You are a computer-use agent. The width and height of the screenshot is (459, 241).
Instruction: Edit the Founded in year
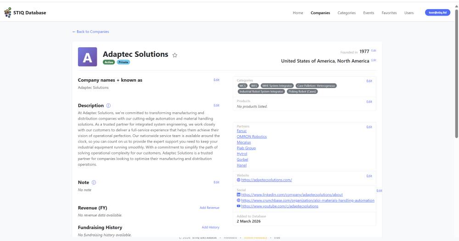point(374,50)
